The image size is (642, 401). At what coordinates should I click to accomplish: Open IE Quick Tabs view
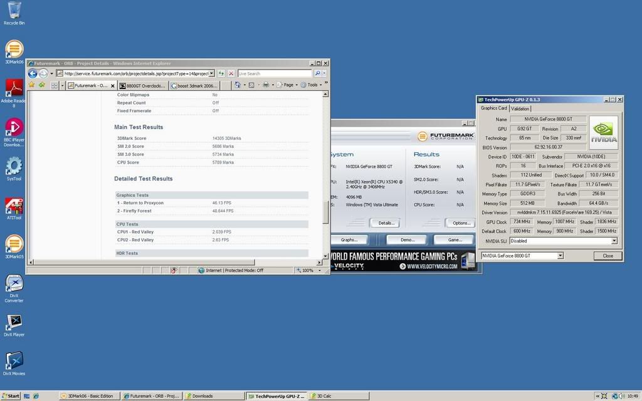tap(54, 85)
